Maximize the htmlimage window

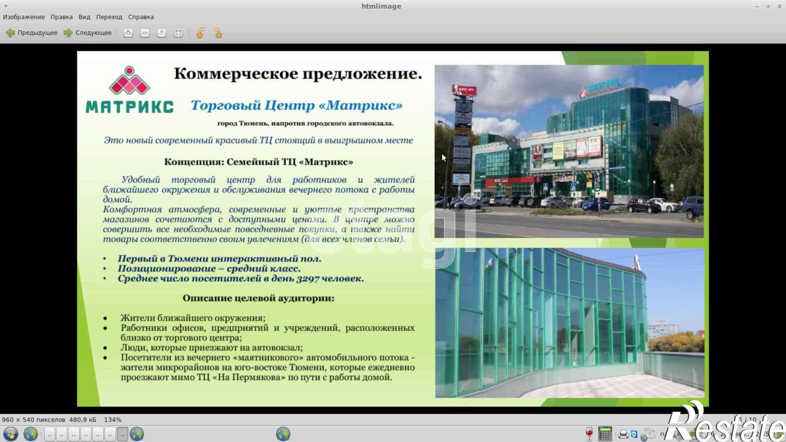[x=768, y=6]
